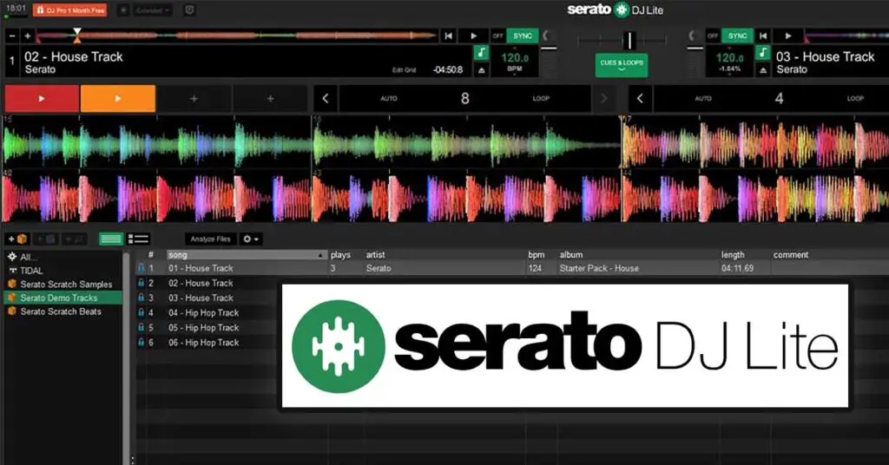Add cue point in fourth slot on deck 1
889x465 pixels.
pos(270,99)
